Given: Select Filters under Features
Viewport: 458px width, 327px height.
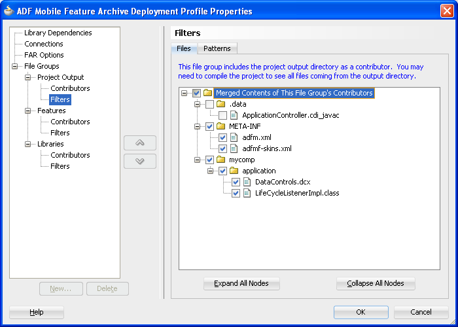Looking at the screenshot, I should tap(60, 133).
